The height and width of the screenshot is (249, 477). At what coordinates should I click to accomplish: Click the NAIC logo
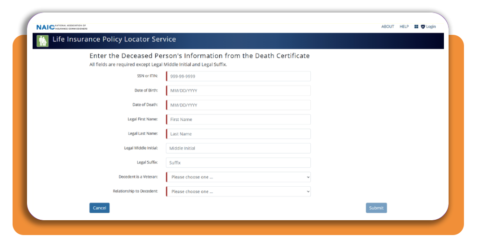62,27
